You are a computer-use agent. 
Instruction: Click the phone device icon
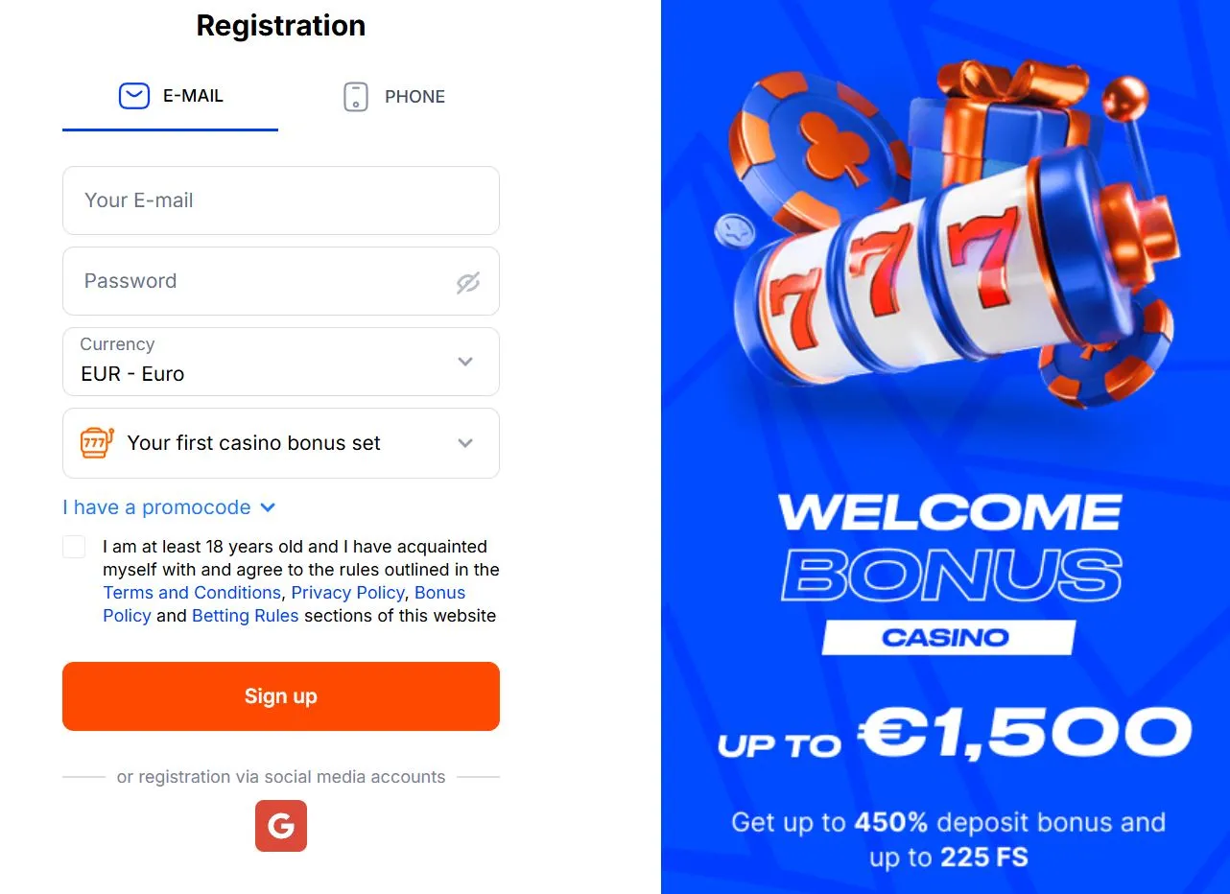pos(356,97)
